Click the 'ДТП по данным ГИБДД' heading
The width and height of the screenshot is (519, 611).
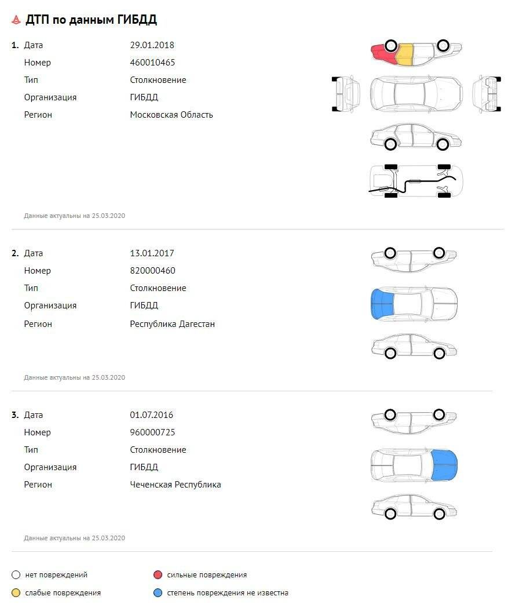click(91, 20)
